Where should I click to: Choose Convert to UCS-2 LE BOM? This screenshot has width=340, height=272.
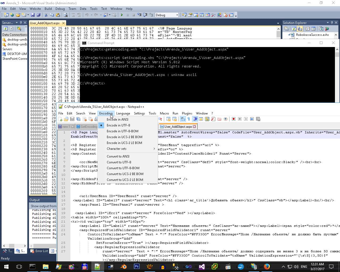coord(125,180)
